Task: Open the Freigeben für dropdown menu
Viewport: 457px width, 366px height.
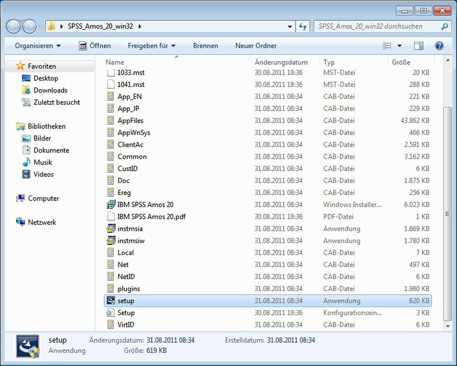Action: point(152,46)
